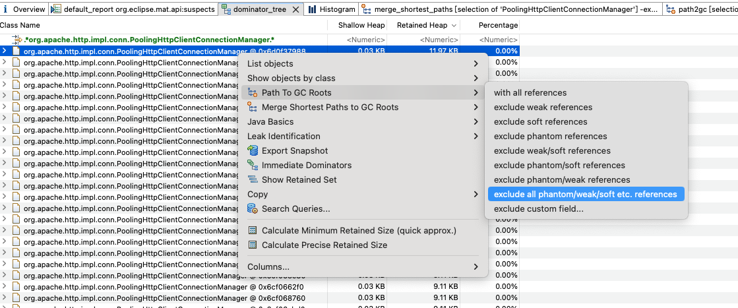Click 0.03 KB in row 0x6cf068760
Screen dimensions: 738x308
(372, 297)
